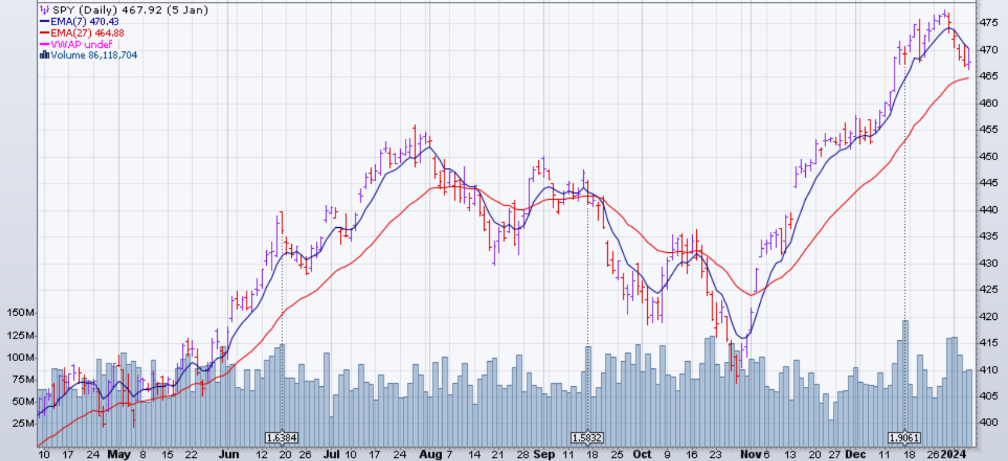Click the 150M volume axis label
The image size is (1008, 461).
[21, 313]
